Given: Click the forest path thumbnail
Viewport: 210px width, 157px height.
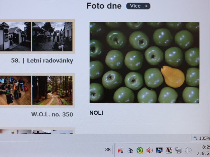Looking at the screenshot, I should [52, 90].
